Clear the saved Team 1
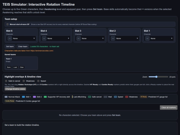Screen dimensions: 180x135 [x=22, y=67]
